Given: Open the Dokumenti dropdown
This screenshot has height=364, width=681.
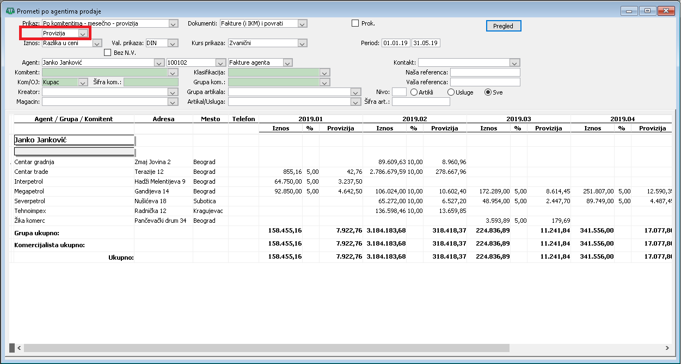Looking at the screenshot, I should click(x=302, y=23).
